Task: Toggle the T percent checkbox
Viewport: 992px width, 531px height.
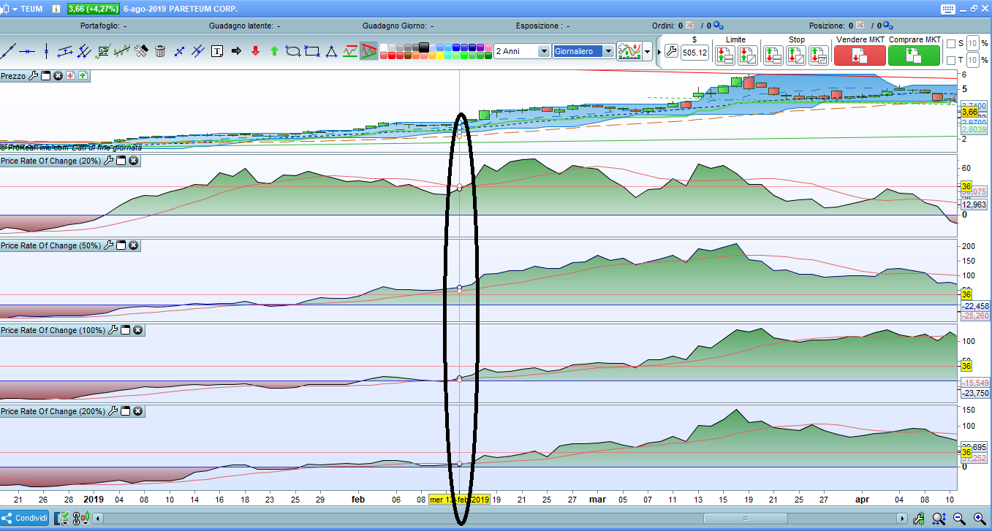Action: tap(950, 60)
